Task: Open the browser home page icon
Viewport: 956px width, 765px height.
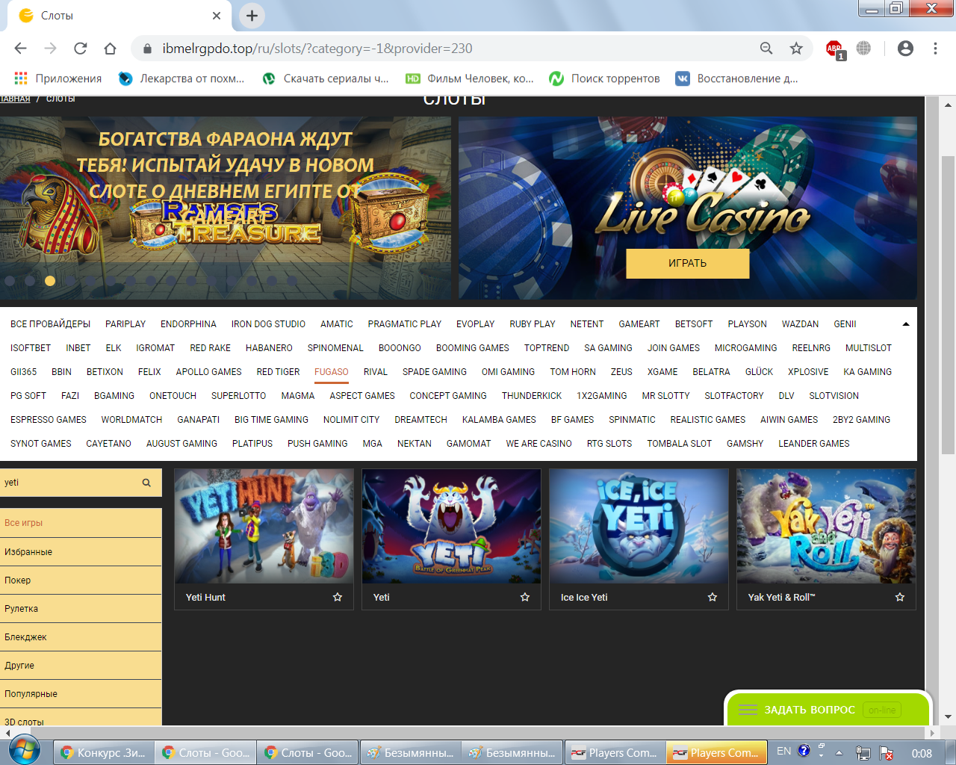Action: [110, 49]
